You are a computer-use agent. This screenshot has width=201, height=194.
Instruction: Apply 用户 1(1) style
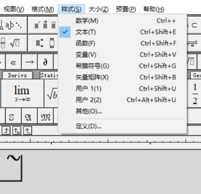(x=123, y=88)
